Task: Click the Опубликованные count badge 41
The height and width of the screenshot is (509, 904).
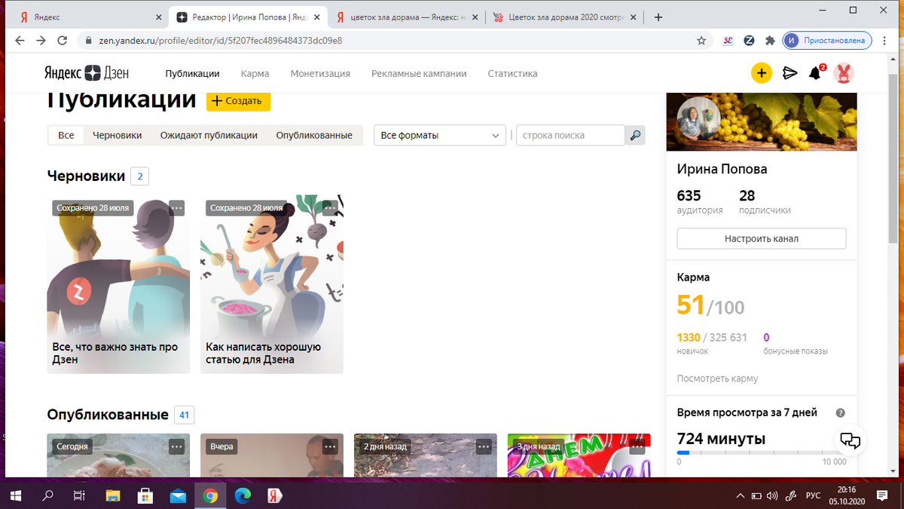Action: (x=184, y=415)
